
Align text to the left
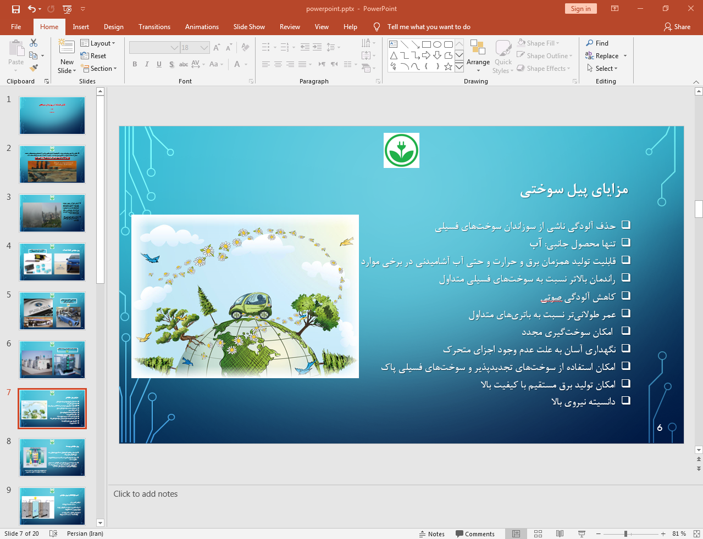266,64
